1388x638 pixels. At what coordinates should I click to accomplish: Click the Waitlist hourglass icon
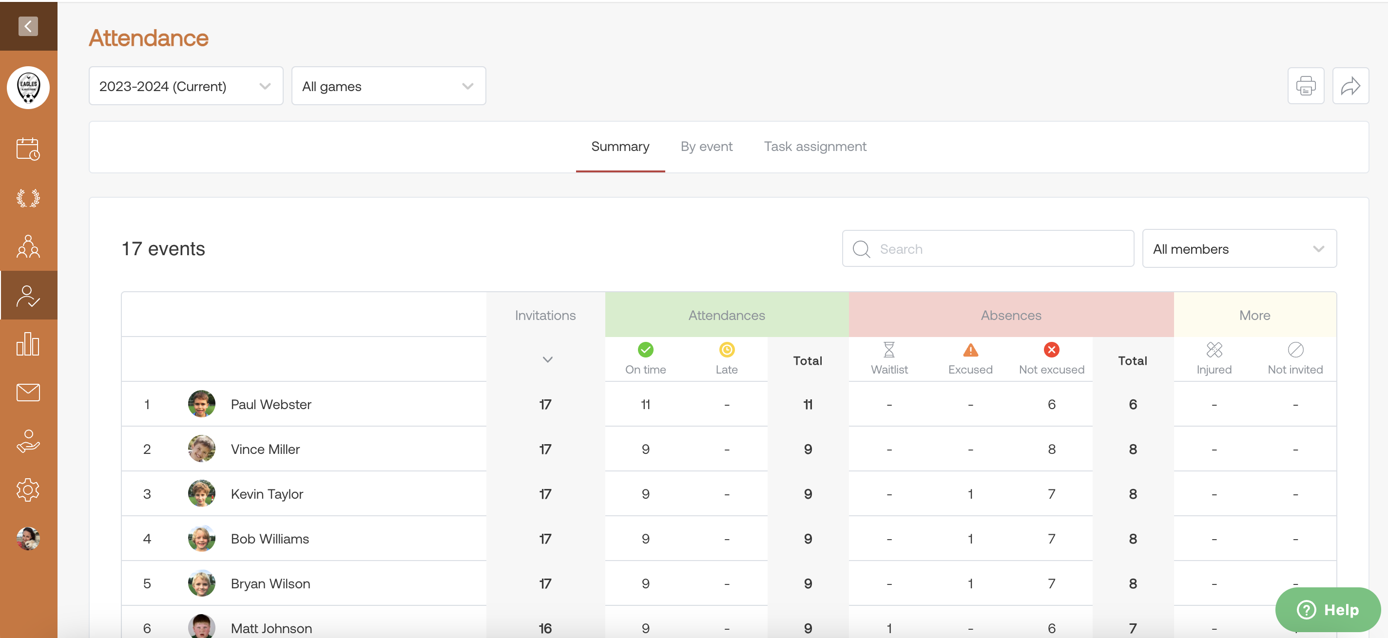click(889, 350)
